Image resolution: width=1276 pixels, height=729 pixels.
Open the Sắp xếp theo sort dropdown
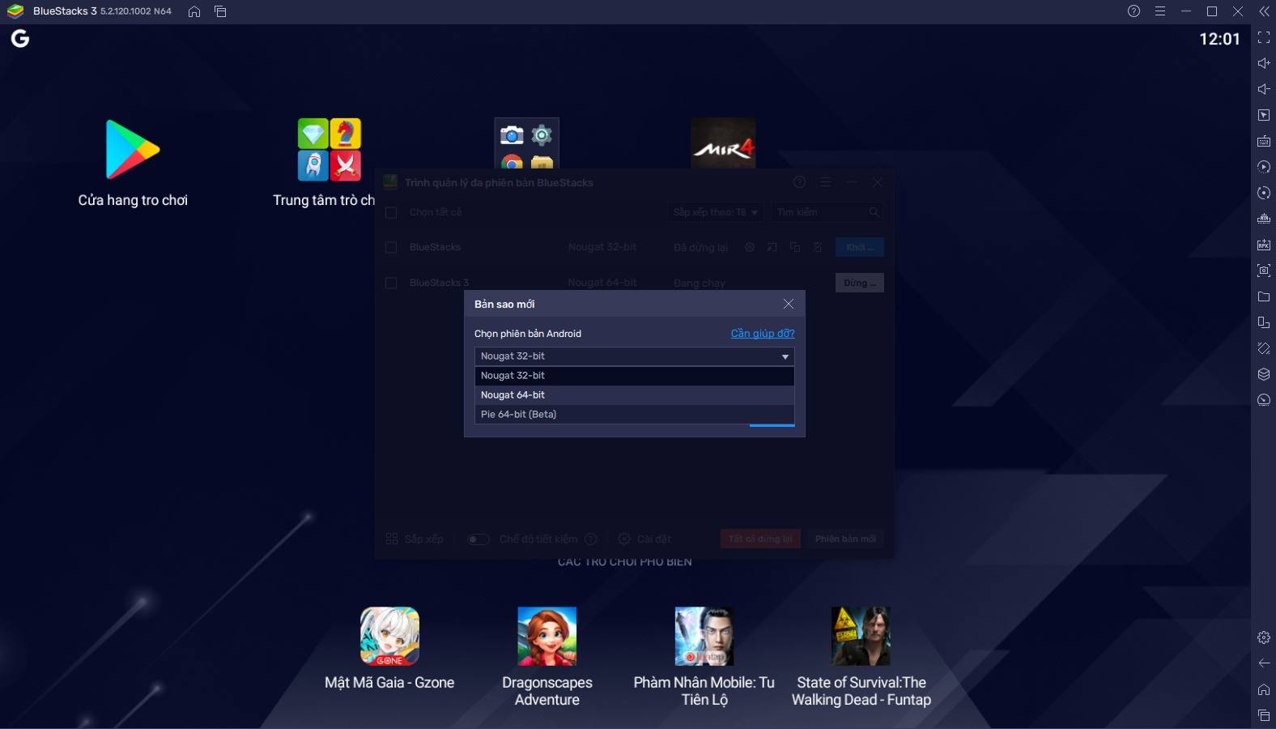716,212
